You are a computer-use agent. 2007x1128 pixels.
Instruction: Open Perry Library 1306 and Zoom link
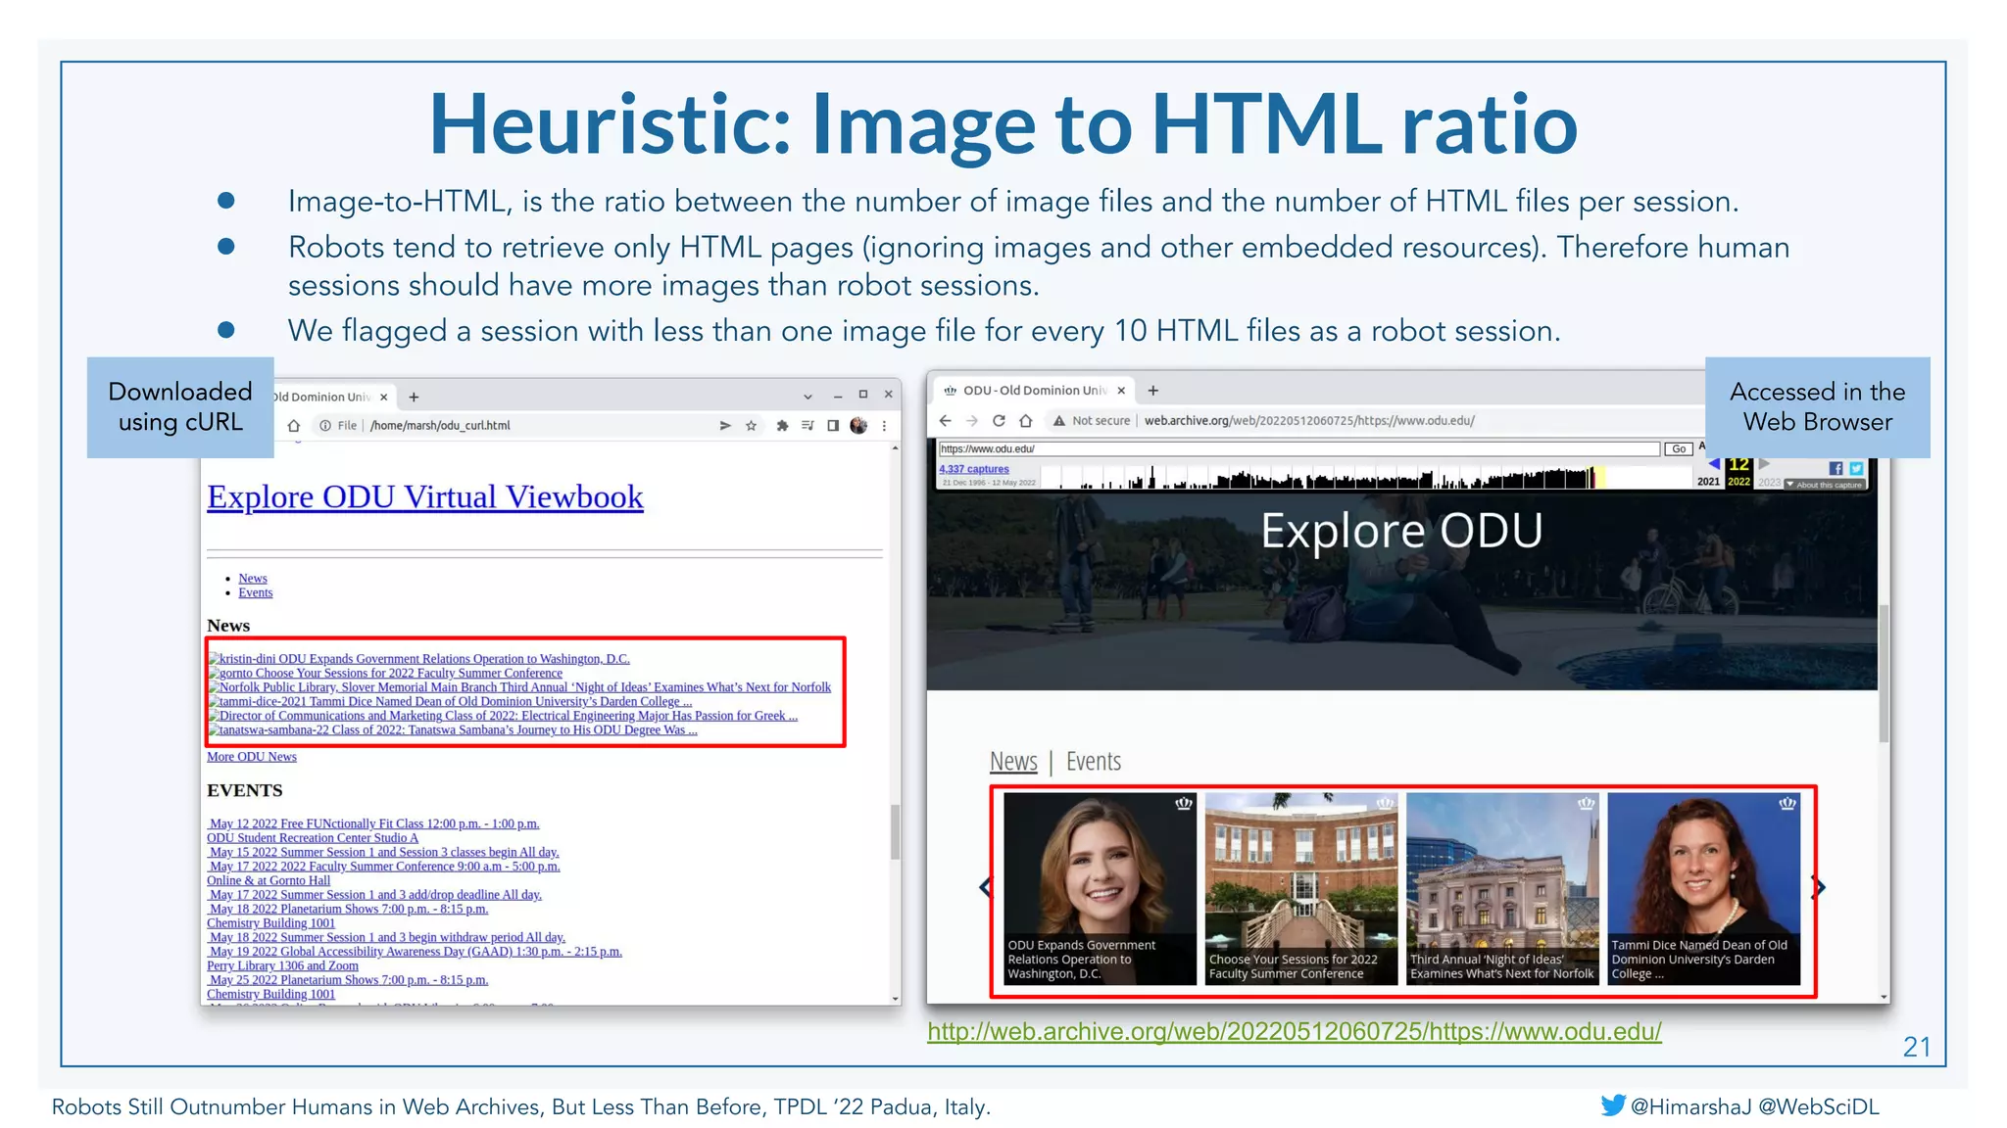click(x=282, y=966)
